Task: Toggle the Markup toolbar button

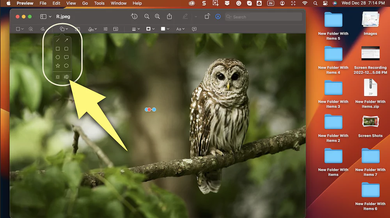Action: (218, 17)
